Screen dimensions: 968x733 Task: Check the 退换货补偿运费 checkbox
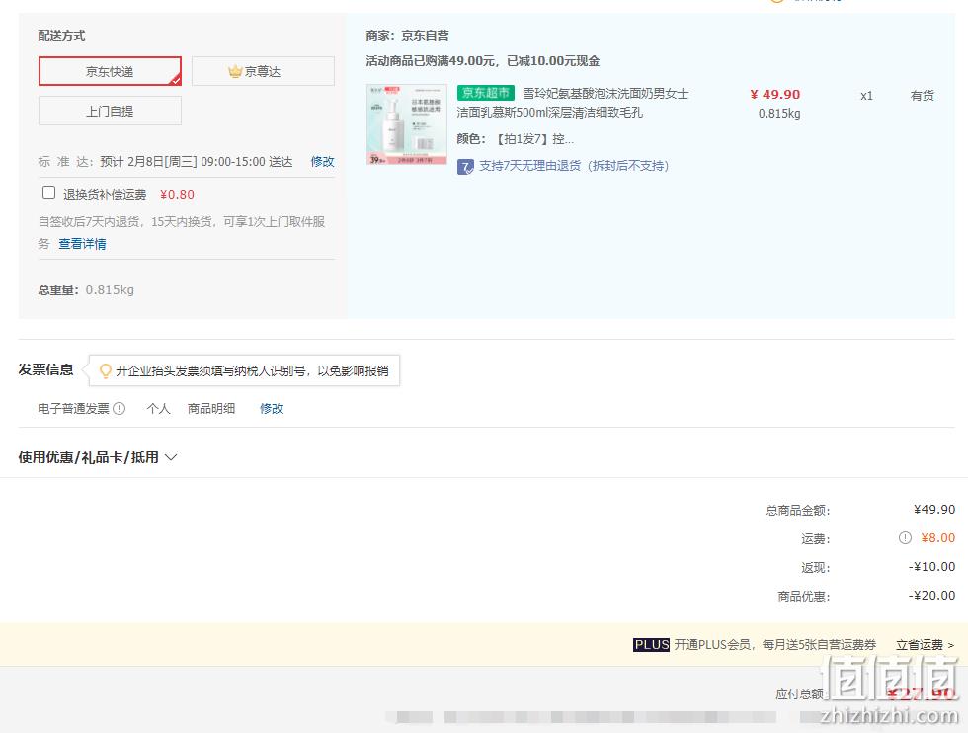(48, 193)
